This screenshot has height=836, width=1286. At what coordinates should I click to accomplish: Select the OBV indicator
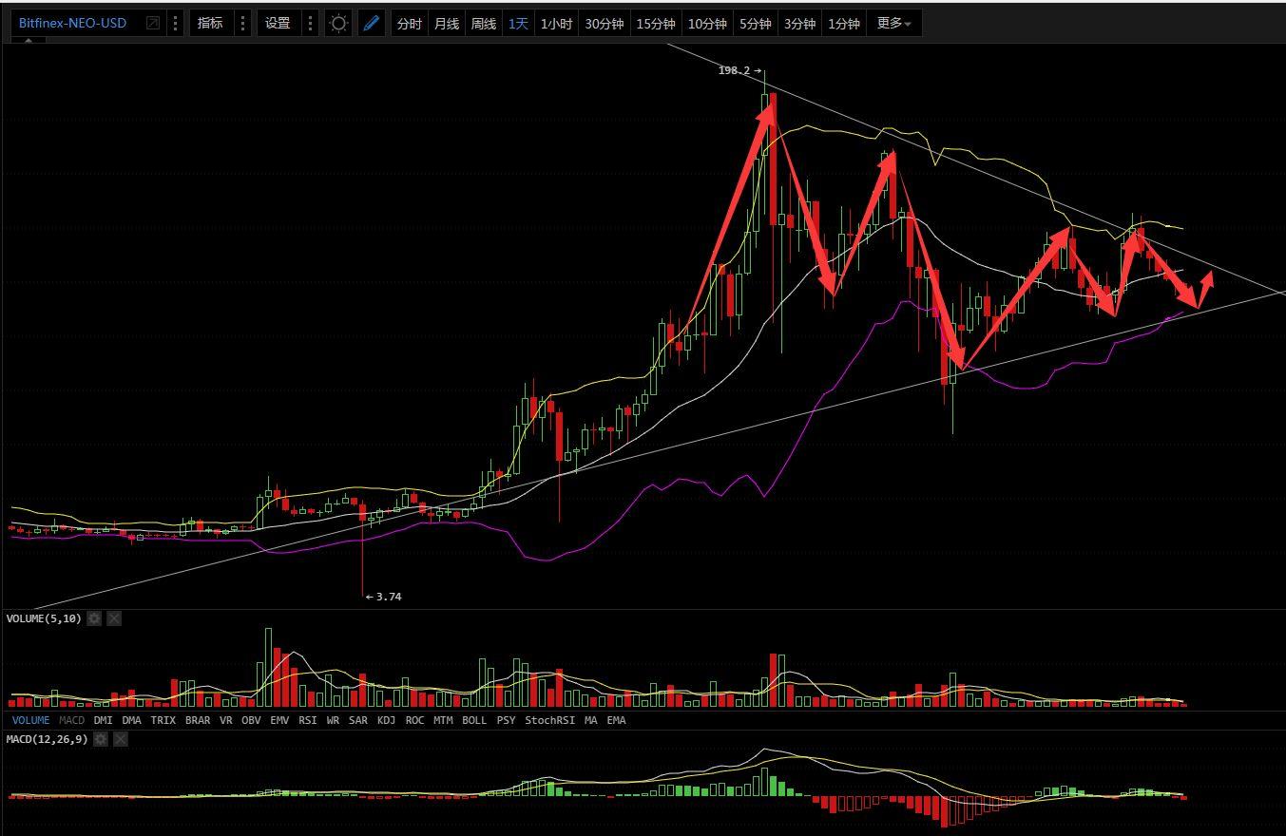[251, 720]
